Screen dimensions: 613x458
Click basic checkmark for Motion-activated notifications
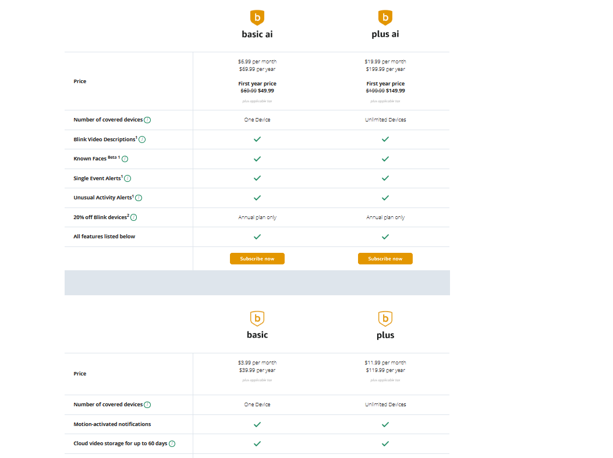click(257, 424)
